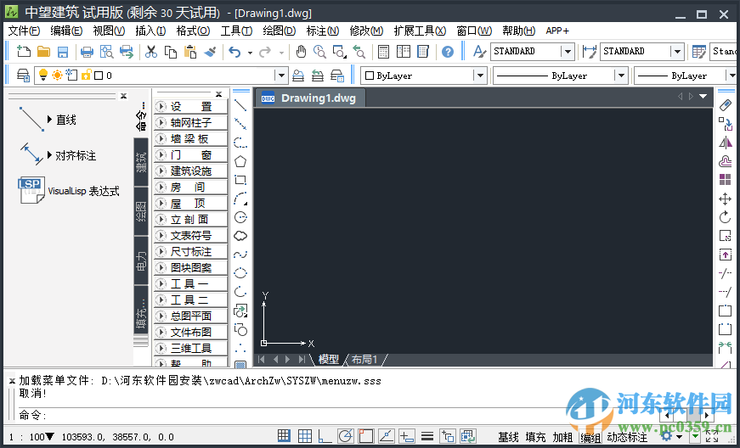Image resolution: width=740 pixels, height=448 pixels.
Task: Select the Revision Cloud tool
Action: pos(240,236)
